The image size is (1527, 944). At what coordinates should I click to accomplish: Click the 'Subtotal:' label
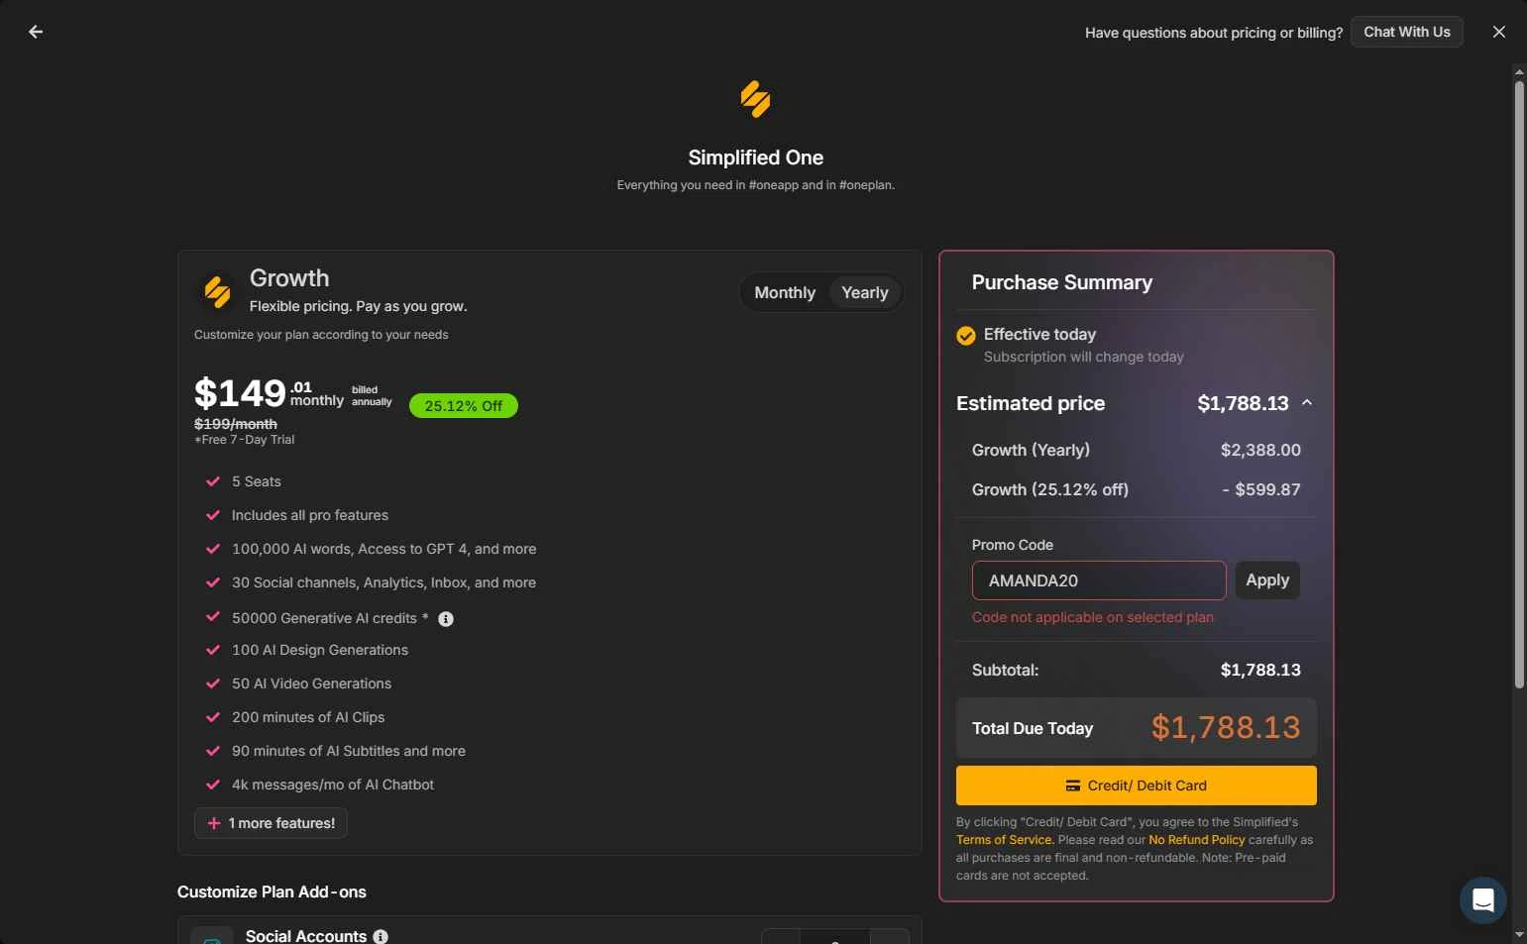(1005, 670)
